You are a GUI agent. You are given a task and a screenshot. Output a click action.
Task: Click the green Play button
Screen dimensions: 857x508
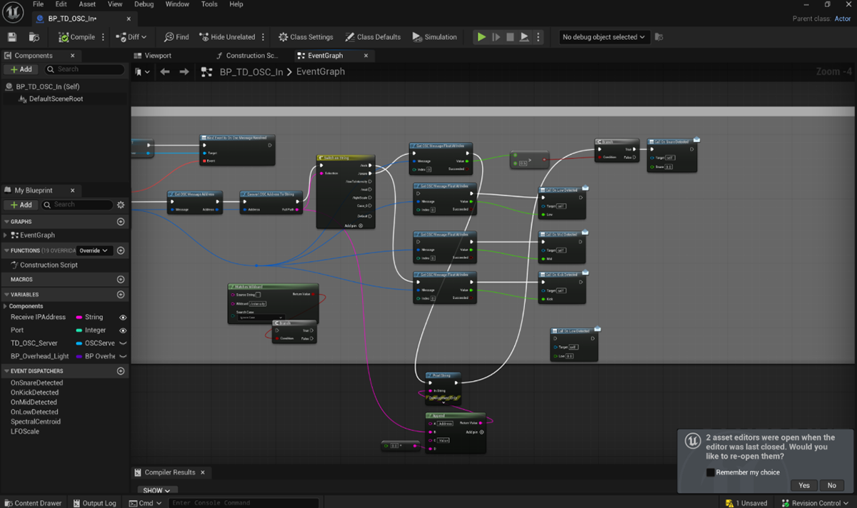(x=481, y=37)
